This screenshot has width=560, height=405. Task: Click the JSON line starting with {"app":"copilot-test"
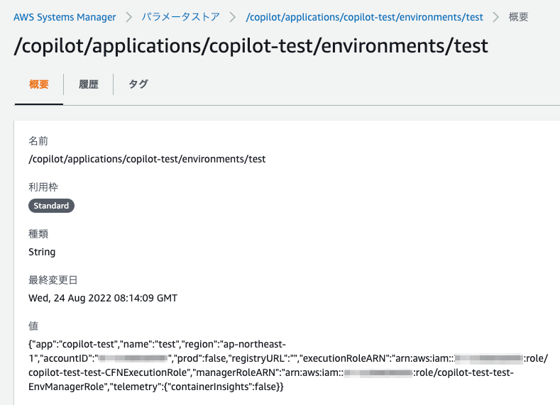pos(157,344)
